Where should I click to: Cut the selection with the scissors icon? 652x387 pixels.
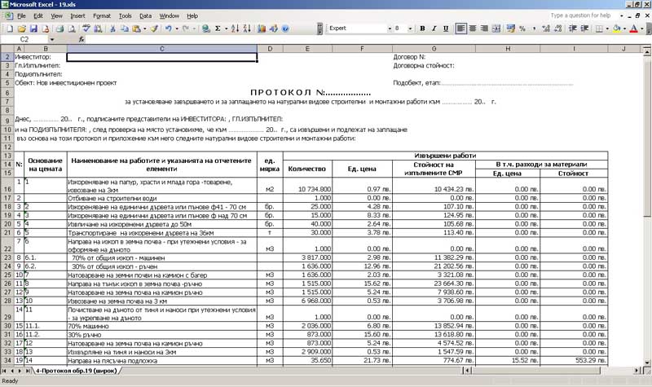pyautogui.click(x=112, y=29)
